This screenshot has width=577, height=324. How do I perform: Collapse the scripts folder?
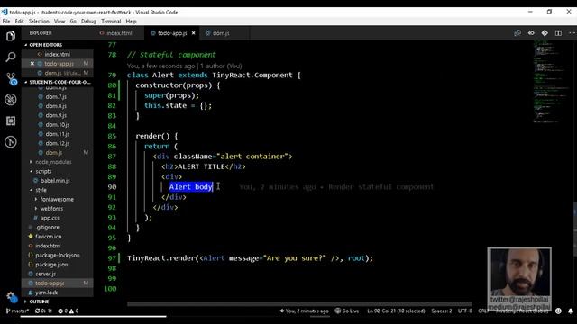click(43, 172)
